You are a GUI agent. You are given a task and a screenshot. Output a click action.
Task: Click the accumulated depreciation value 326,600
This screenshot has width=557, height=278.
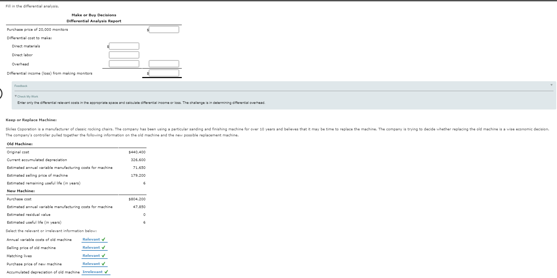[138, 160]
